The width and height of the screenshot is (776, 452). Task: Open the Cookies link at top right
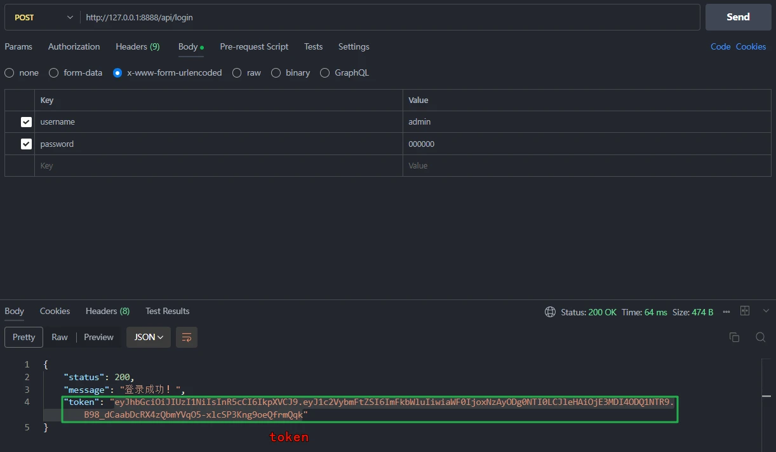(751, 47)
